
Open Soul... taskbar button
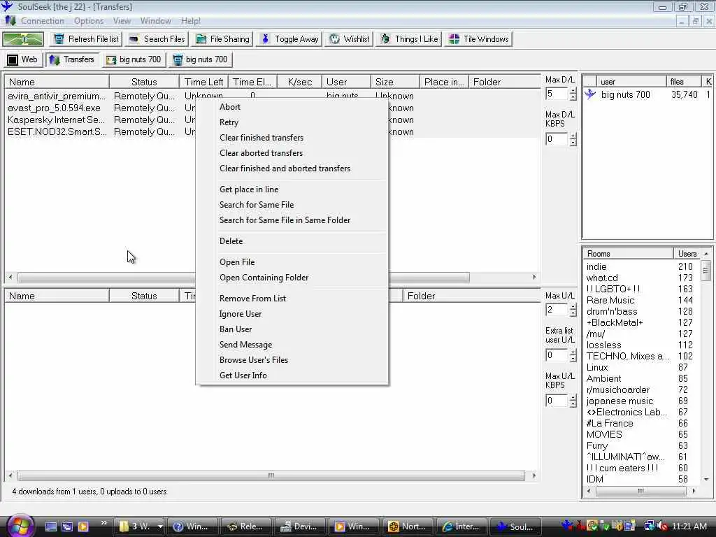click(515, 527)
